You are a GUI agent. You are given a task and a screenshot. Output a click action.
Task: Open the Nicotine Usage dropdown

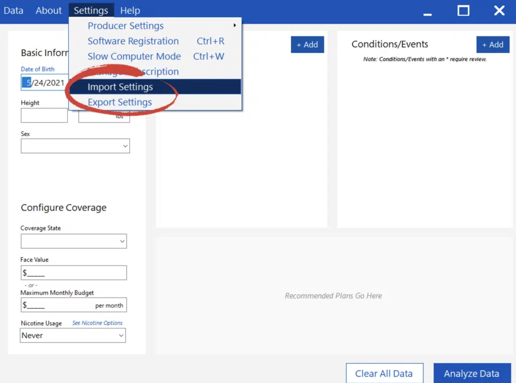73,335
